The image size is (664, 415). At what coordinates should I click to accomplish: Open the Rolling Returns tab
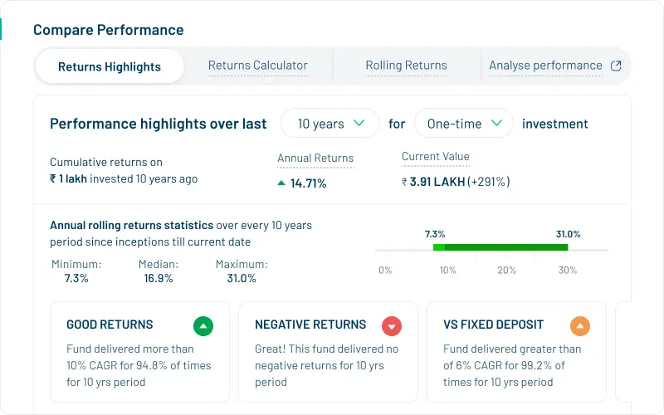tap(406, 66)
